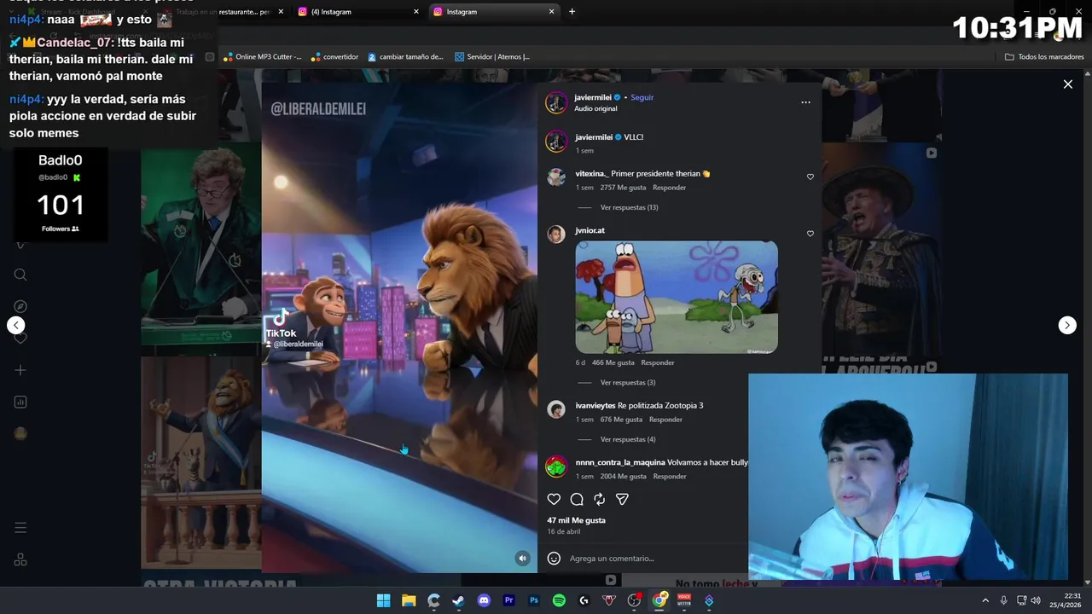The width and height of the screenshot is (1092, 614).
Task: Open the Instagram Search icon in the sidebar
Action: coord(20,275)
